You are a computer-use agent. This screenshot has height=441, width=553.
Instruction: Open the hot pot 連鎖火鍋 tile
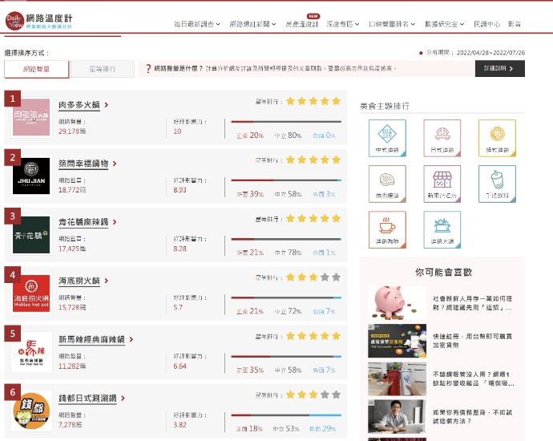[x=442, y=229]
